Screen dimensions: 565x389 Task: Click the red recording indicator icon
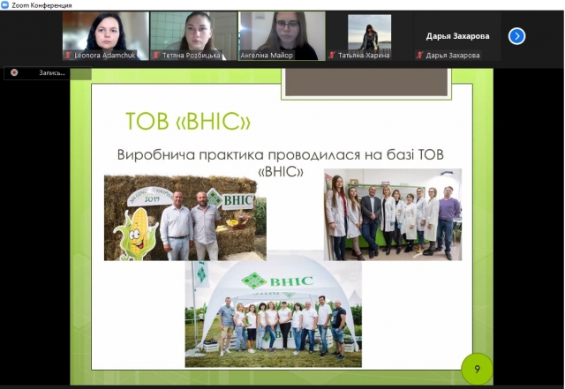pos(14,72)
